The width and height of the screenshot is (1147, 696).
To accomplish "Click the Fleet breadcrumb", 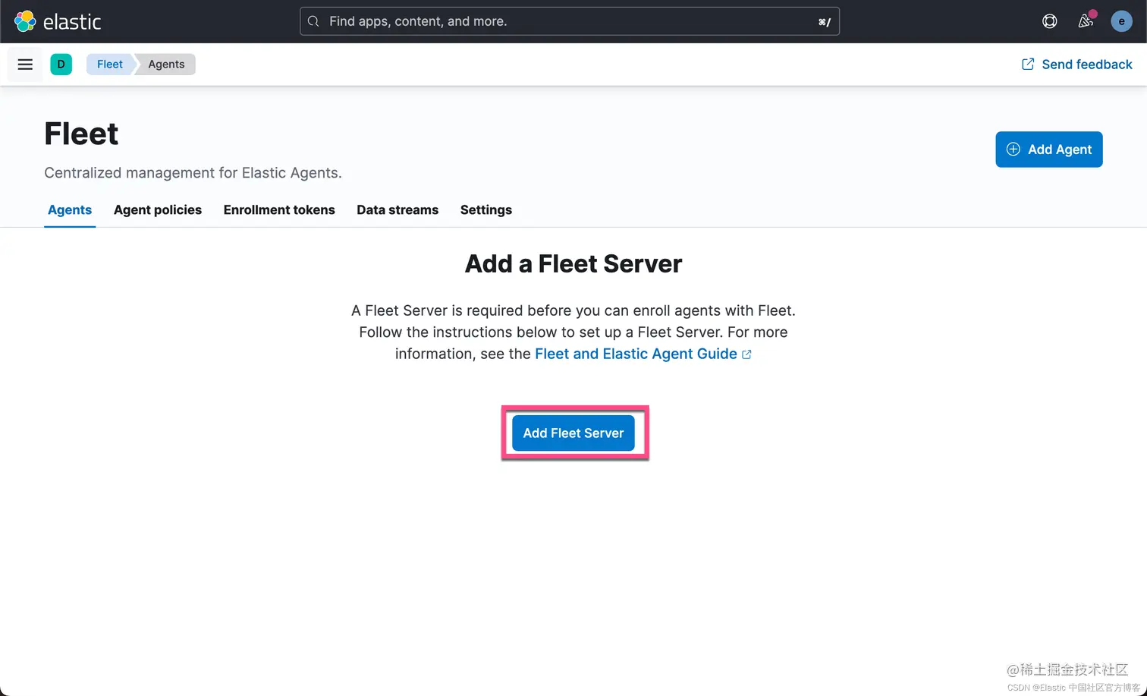I will (110, 65).
